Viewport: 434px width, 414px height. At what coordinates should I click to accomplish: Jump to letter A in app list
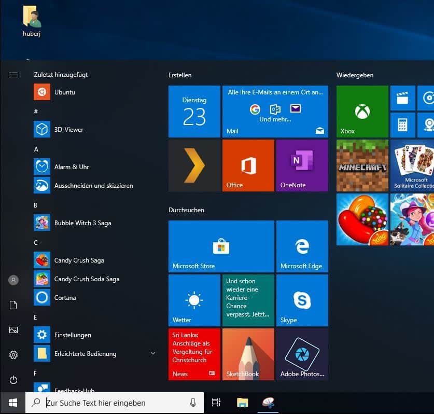pos(36,149)
